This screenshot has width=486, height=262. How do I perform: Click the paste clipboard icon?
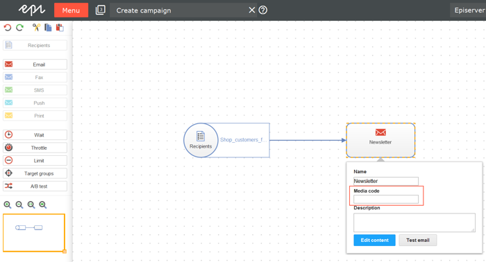(x=60, y=28)
